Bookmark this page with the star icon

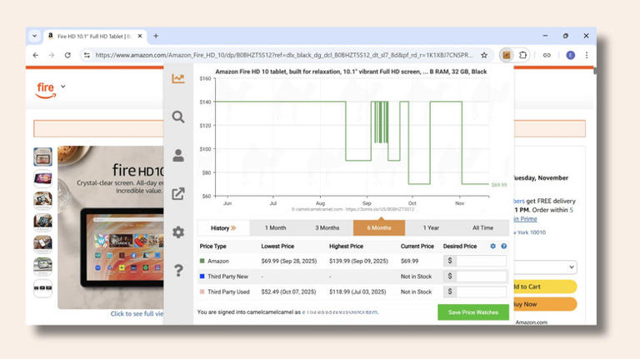pos(484,55)
